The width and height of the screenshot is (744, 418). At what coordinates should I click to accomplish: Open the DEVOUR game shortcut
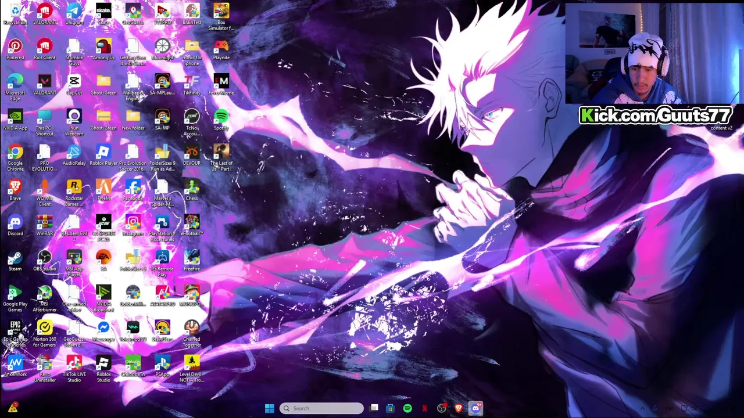coord(192,155)
